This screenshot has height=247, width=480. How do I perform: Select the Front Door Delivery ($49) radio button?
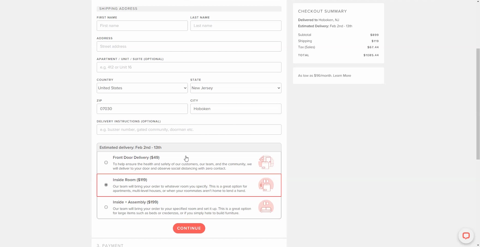click(x=106, y=162)
